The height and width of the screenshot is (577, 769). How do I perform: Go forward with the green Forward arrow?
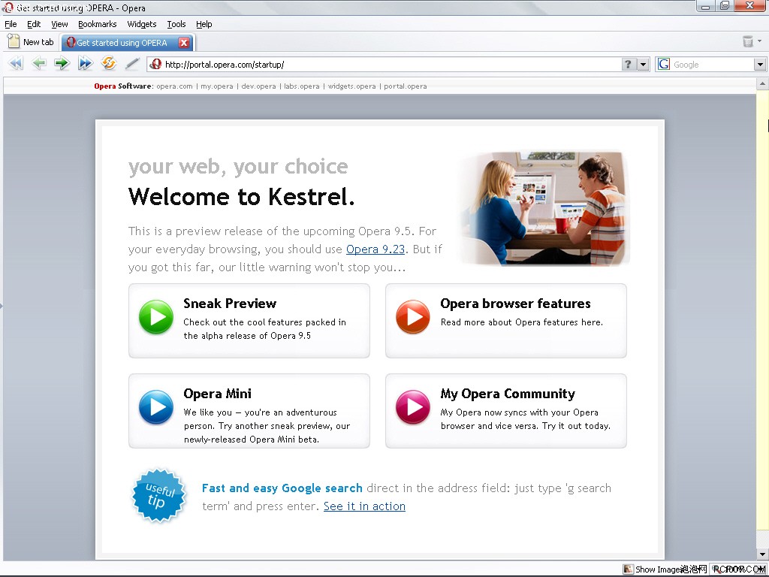62,63
